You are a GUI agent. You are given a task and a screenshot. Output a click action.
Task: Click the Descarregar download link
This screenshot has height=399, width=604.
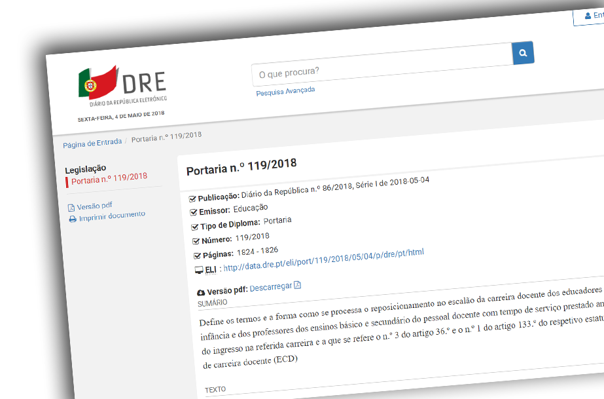(x=271, y=287)
